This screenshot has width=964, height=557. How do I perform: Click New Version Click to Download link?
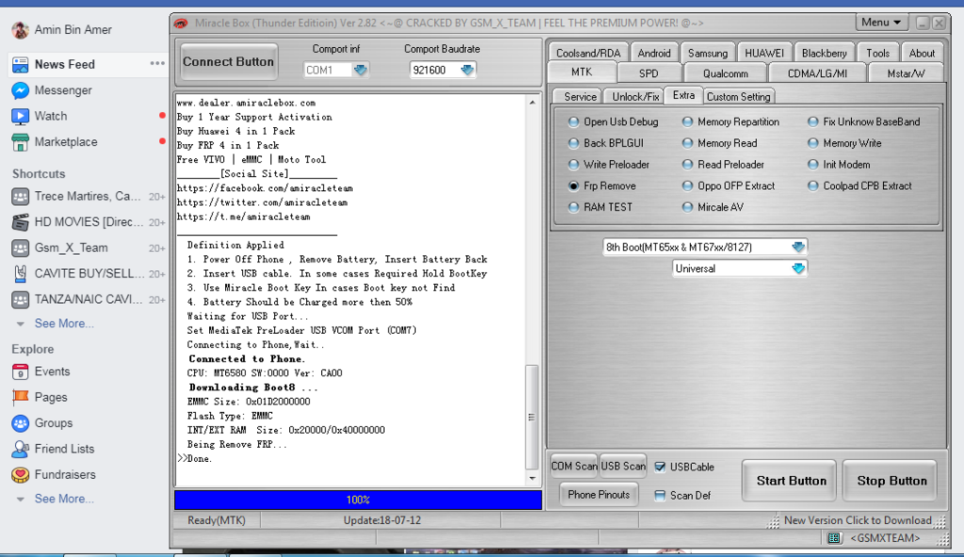858,520
